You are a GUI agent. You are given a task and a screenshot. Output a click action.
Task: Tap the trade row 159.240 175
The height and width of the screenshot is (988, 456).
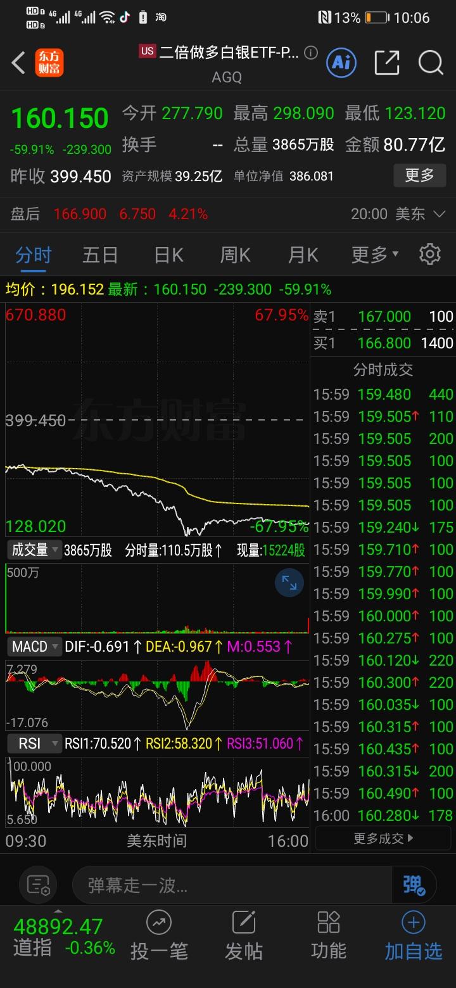coord(383,528)
